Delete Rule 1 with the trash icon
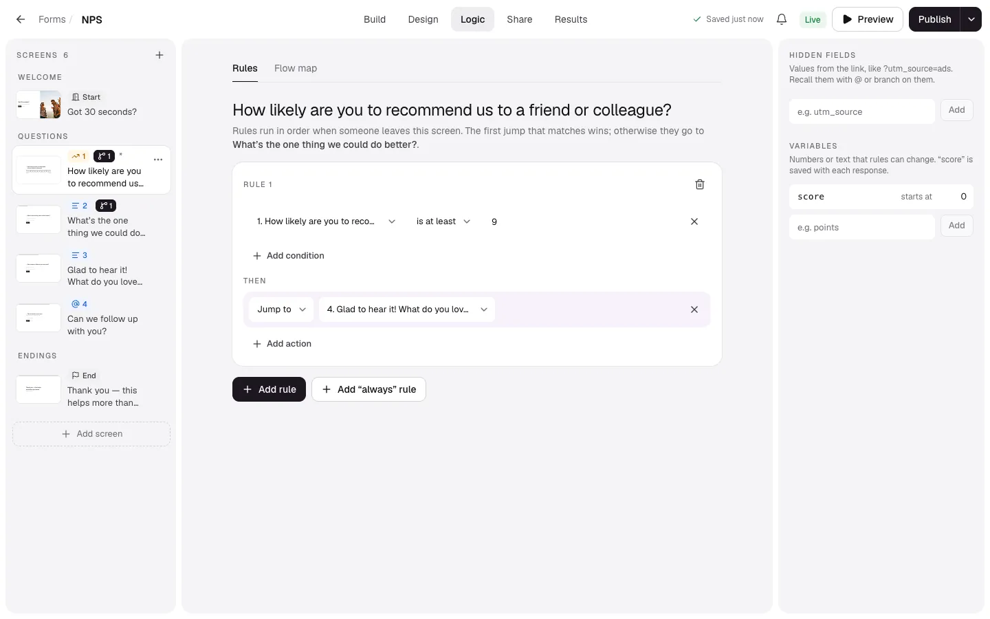The width and height of the screenshot is (990, 619). 700,184
